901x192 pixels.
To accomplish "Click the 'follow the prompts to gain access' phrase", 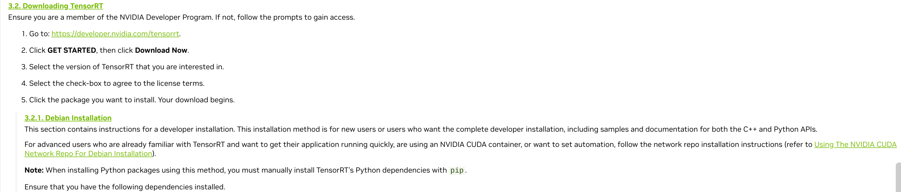I will [296, 18].
